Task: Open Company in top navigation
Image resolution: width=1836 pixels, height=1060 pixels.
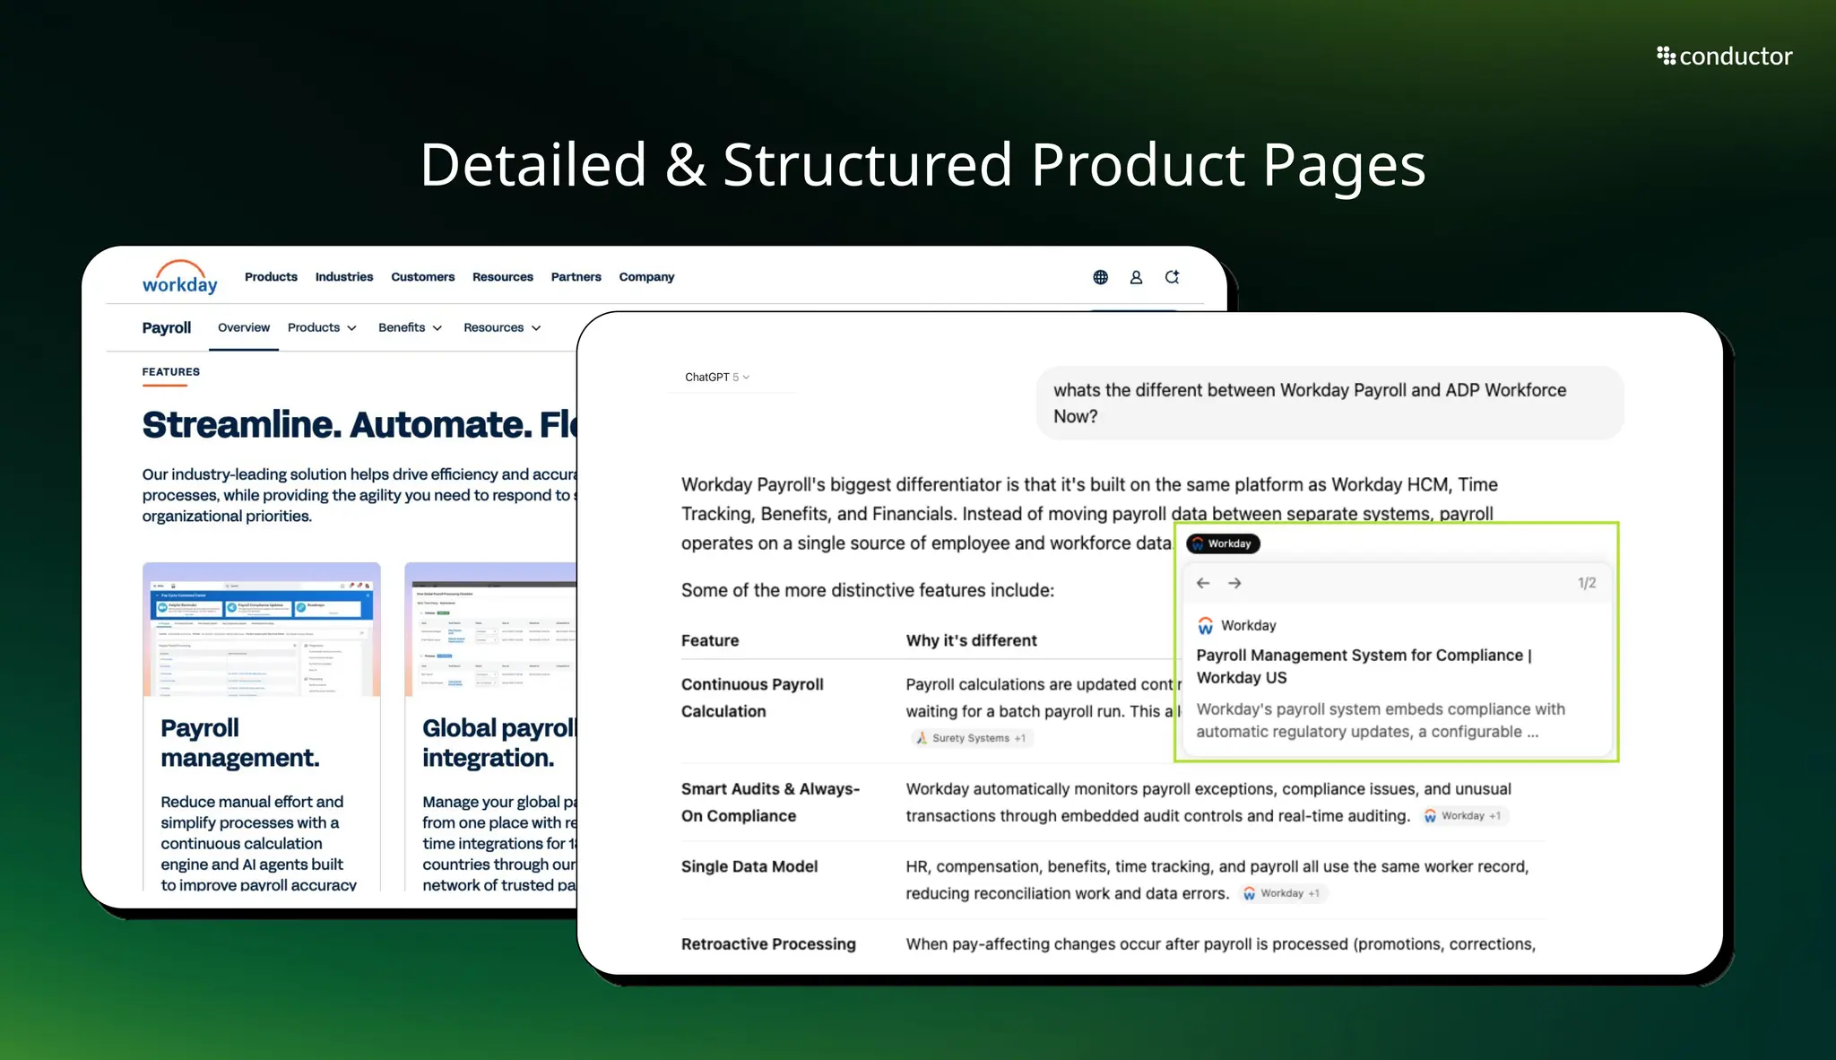Action: tap(646, 277)
